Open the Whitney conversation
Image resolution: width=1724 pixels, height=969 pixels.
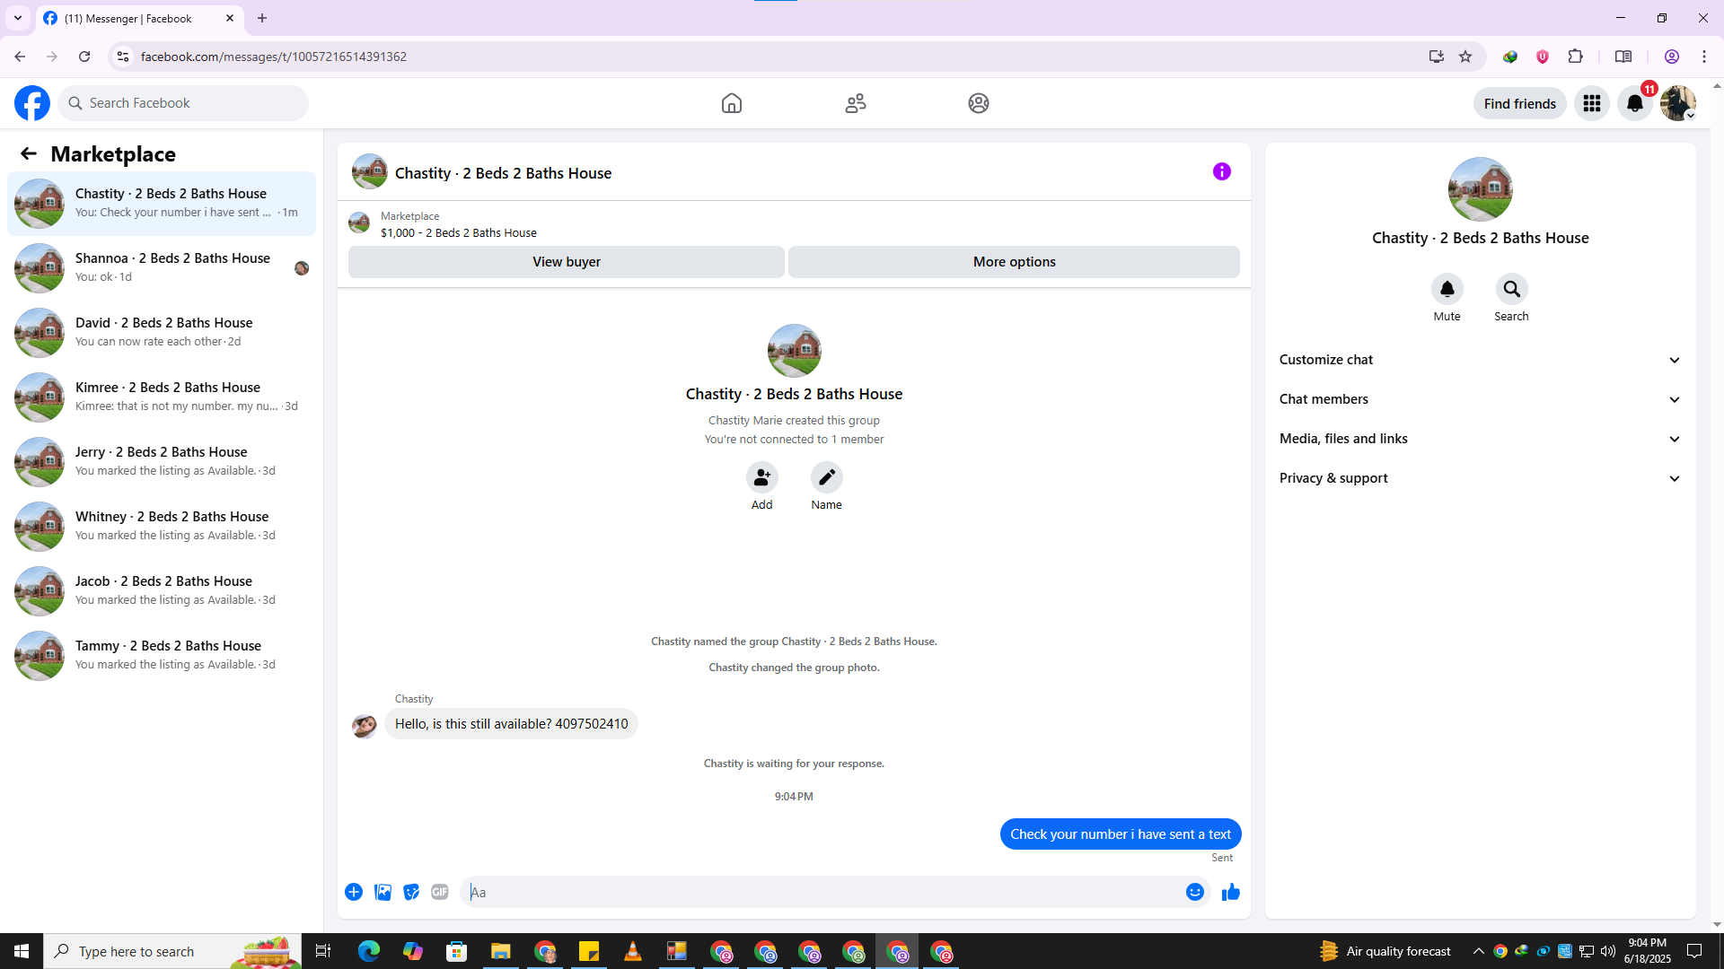tap(162, 527)
